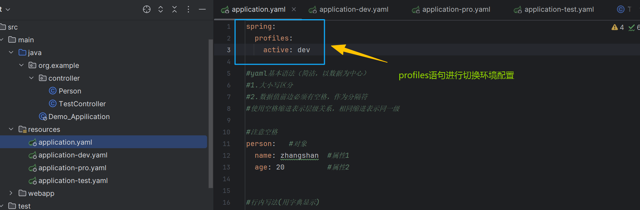Click the controller package folder icon
Viewport: 640px width, 210px height.
pyautogui.click(x=43, y=78)
